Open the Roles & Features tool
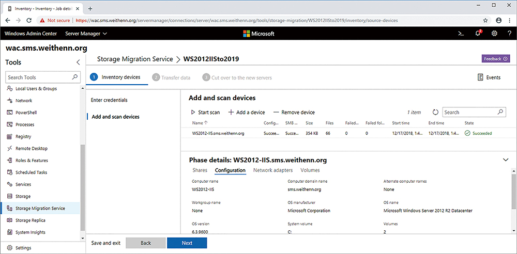This screenshot has height=254, width=517. tap(32, 161)
